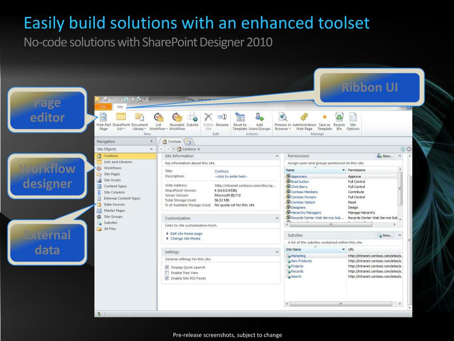This screenshot has width=454, height=341.
Task: Open Name column dropdown in Permissions
Action: point(344,170)
